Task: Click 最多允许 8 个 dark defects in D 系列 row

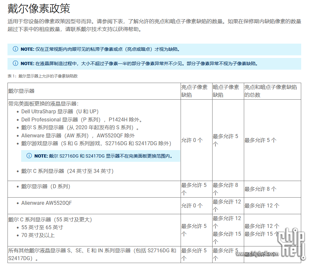Action: (x=225, y=189)
